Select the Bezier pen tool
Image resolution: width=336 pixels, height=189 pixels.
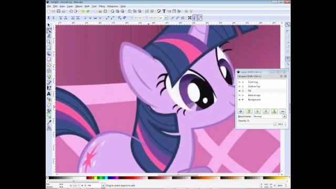coord(49,82)
